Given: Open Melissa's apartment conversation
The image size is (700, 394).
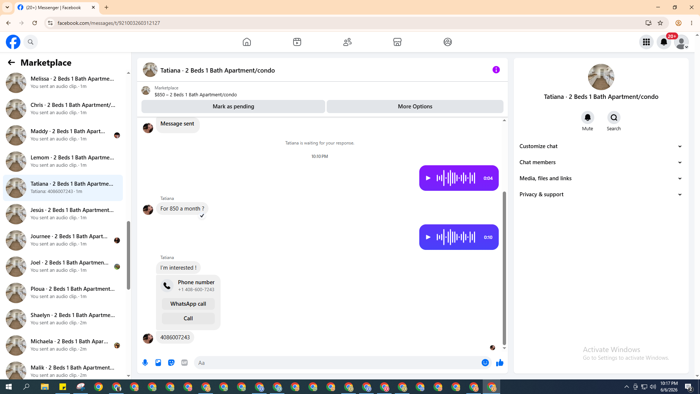Looking at the screenshot, I should coord(63,82).
